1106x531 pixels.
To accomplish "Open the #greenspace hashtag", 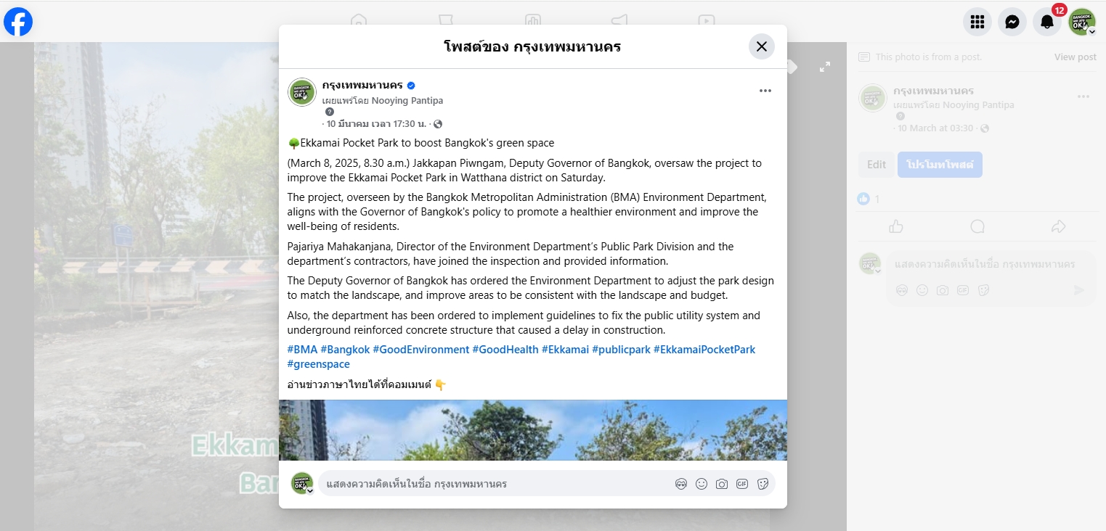I will pos(318,364).
